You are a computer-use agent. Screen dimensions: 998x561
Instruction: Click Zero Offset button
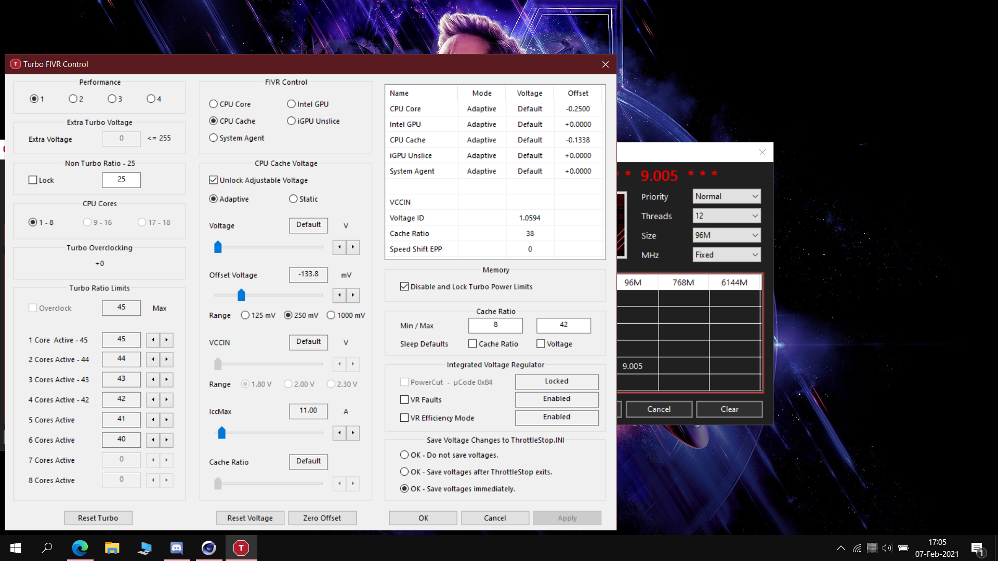322,518
